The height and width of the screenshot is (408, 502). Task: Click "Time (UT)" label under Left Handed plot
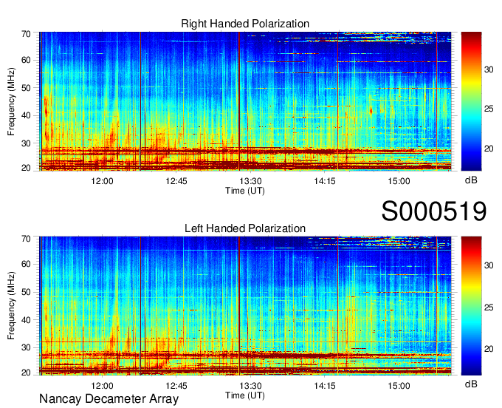(x=245, y=395)
